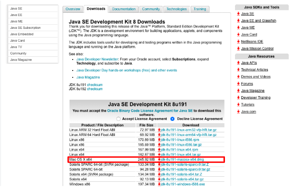Image resolution: width=294 pixels, height=190 pixels.
Task: Select Decline License Agreement radio button
Action: (x=172, y=119)
